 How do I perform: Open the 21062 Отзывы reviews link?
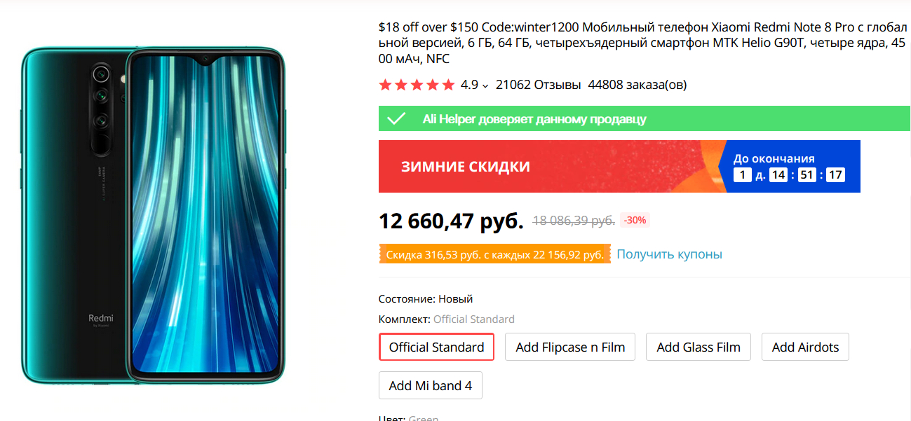pos(538,85)
